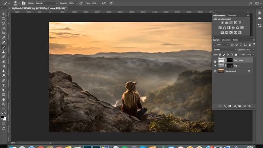This screenshot has height=148, width=263.
Task: Add a Levels adjustment
Action: tap(226, 23)
